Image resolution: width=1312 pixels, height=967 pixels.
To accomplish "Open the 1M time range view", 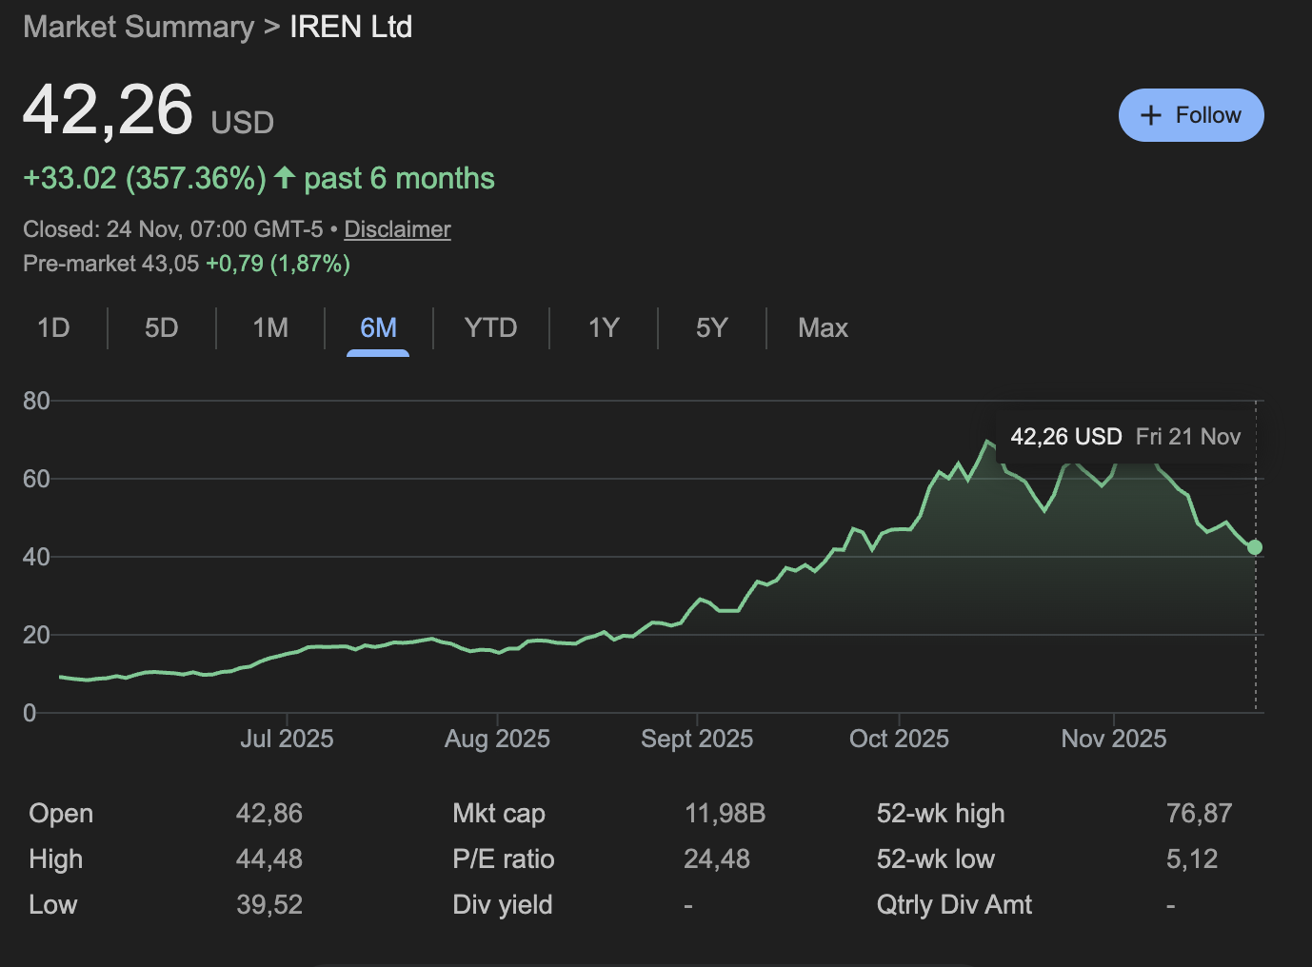I will (270, 328).
